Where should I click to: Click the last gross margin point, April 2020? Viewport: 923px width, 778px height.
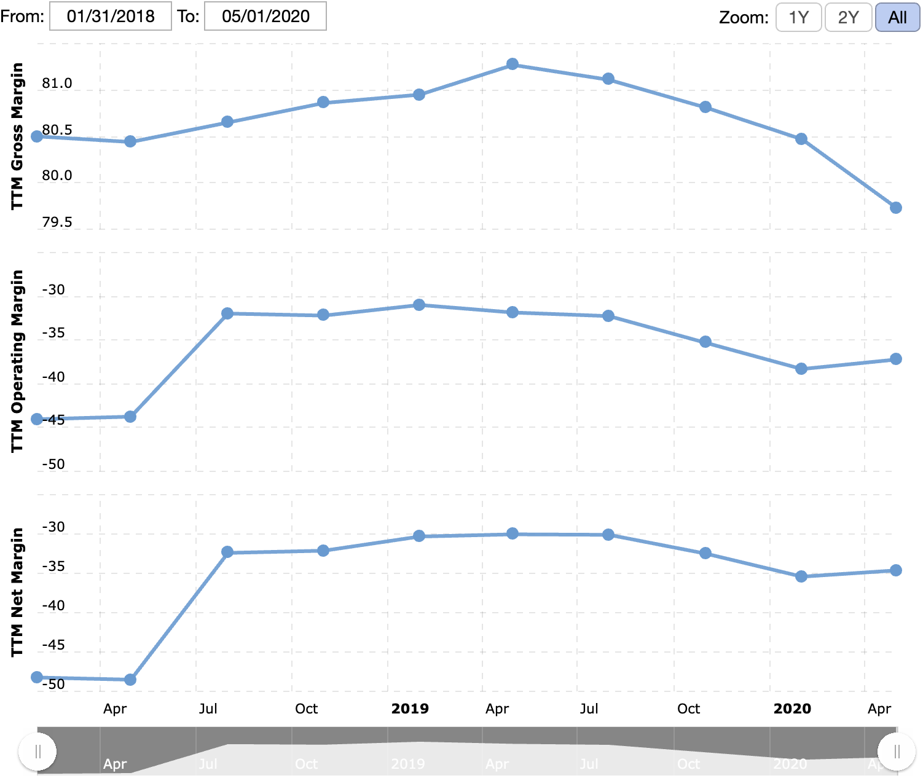(x=896, y=208)
